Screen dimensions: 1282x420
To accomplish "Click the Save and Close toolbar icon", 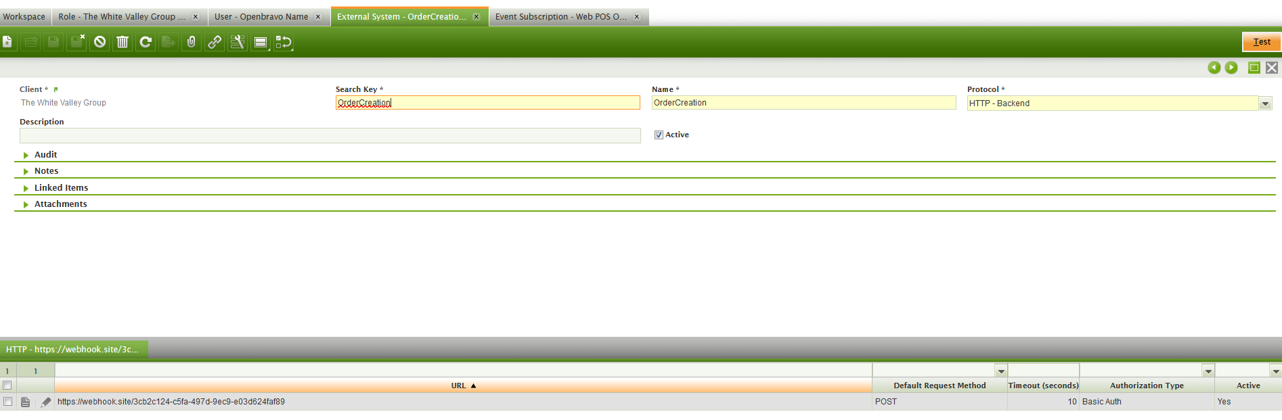I will pos(76,42).
